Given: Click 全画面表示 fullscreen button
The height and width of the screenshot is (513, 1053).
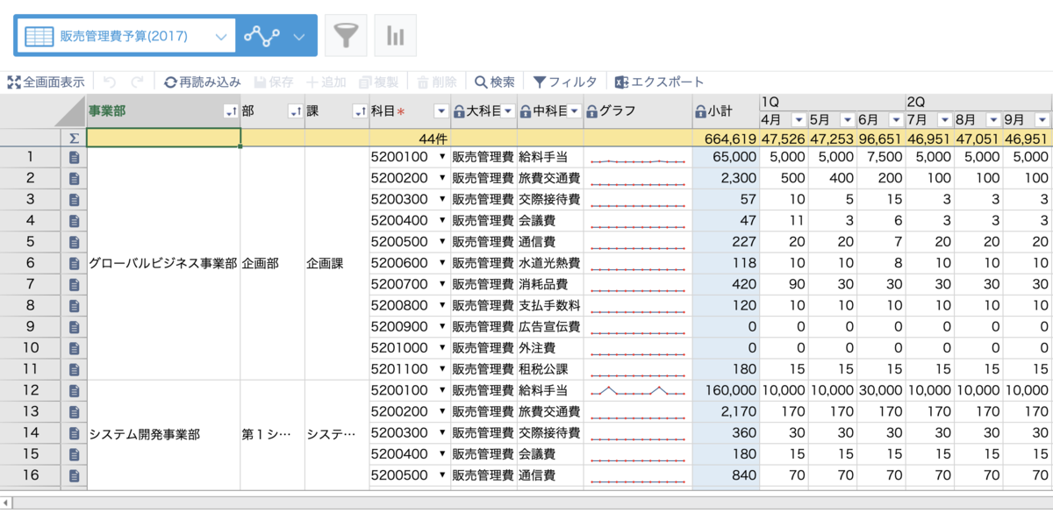Looking at the screenshot, I should 46,82.
